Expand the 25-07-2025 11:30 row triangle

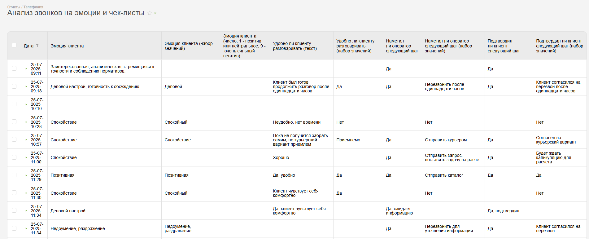pos(26,193)
